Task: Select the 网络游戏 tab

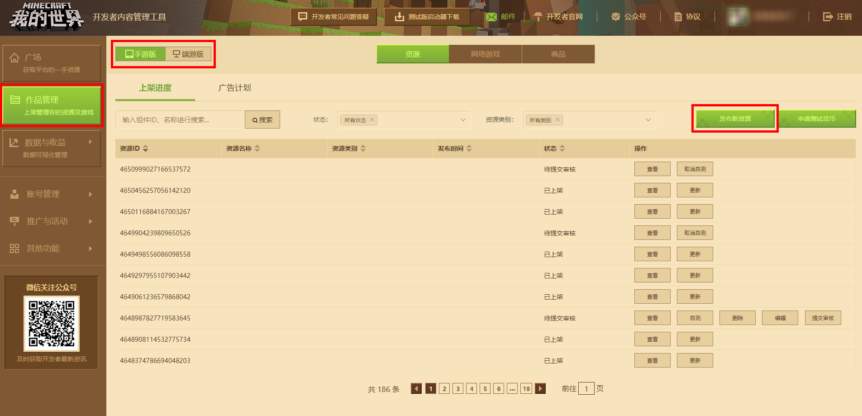Action: coord(486,54)
